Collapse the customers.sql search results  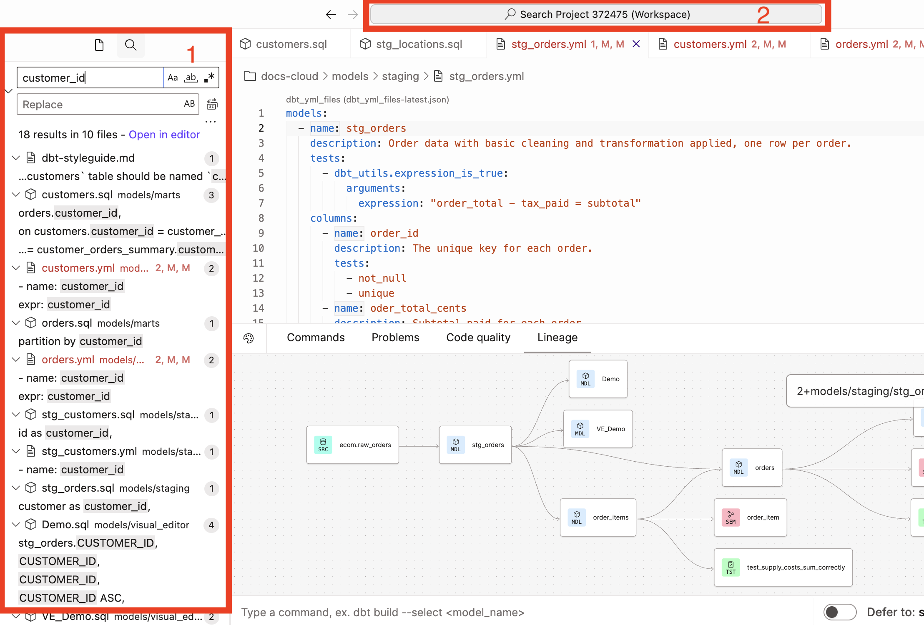[16, 195]
